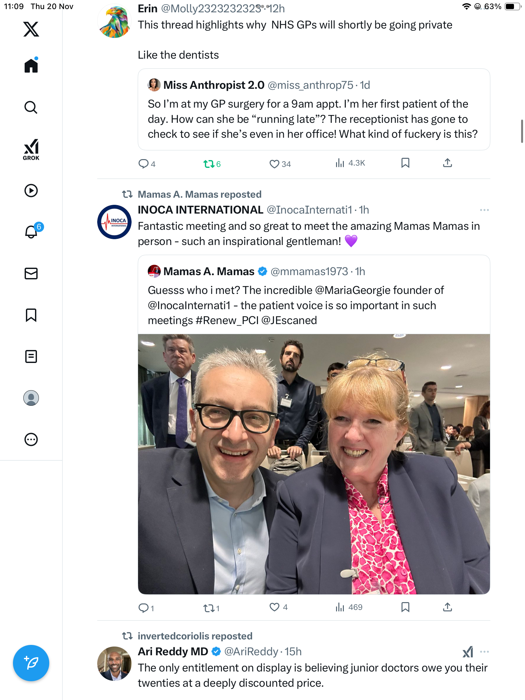Open more options on INOCA INTERNATIONAL post
The width and height of the screenshot is (525, 700).
[x=484, y=210]
